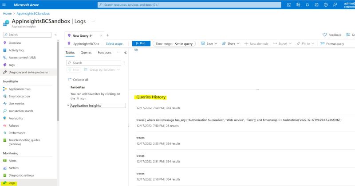Click the Save button

click(207, 43)
